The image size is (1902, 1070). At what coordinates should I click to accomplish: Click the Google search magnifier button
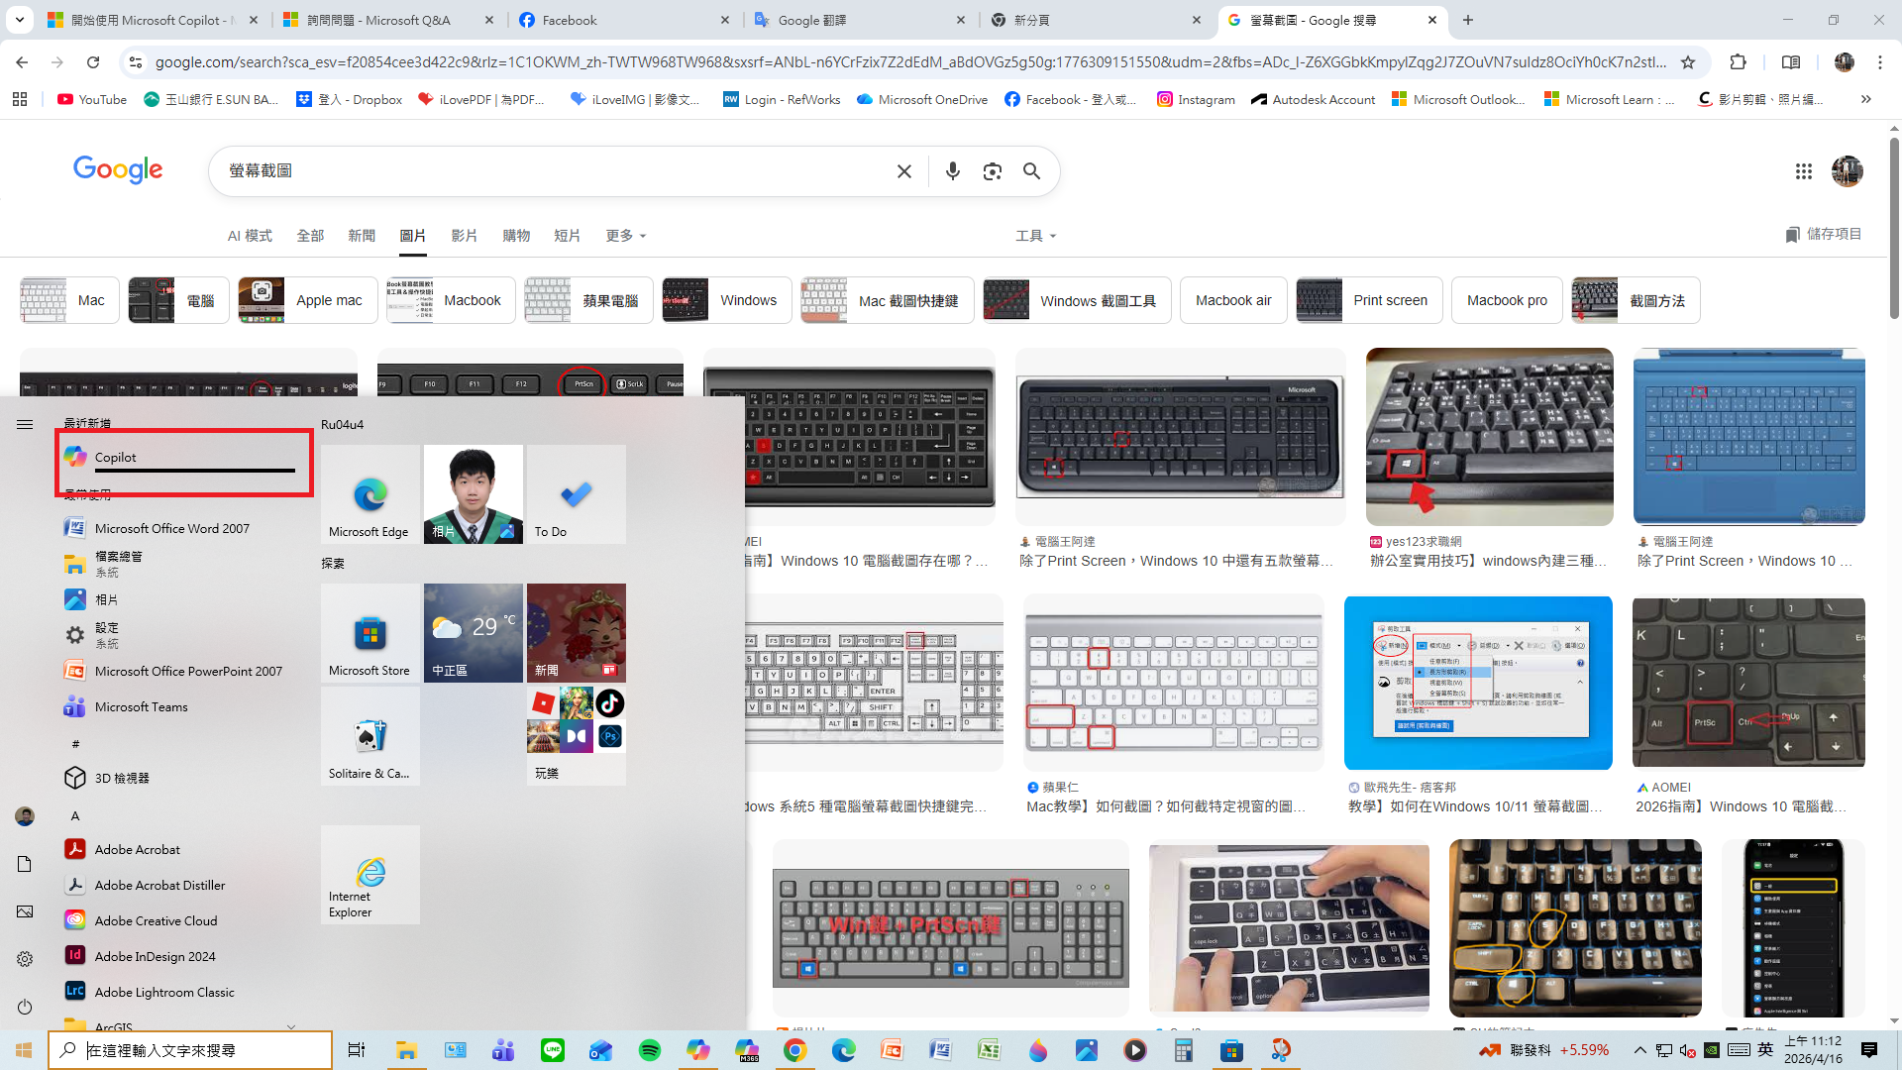coord(1031,171)
